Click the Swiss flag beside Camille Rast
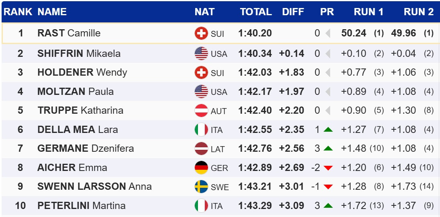 click(x=201, y=33)
